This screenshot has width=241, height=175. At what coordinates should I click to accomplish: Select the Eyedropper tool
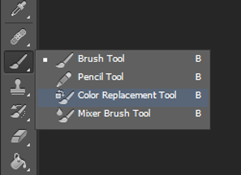click(18, 9)
